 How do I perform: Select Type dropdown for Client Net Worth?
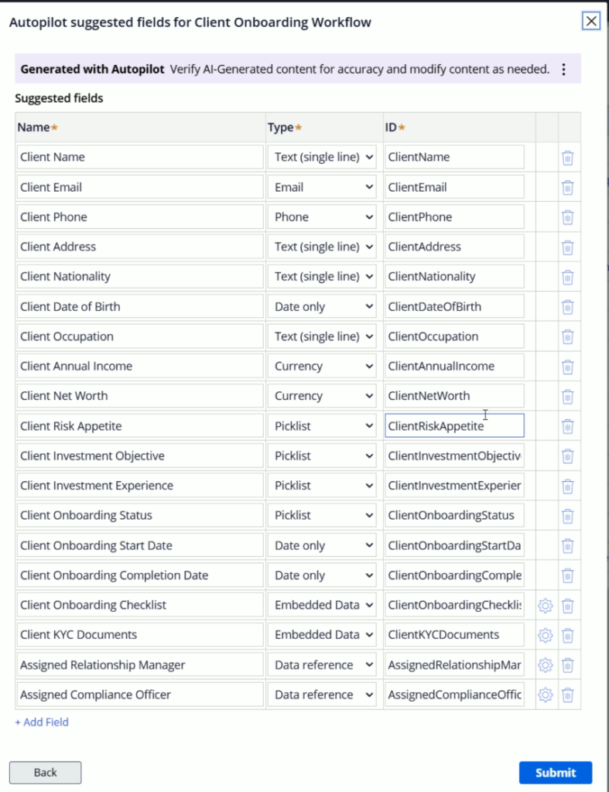322,396
